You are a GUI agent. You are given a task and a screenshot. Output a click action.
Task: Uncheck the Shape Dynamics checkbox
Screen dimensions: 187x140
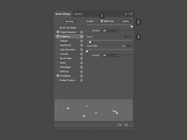58,32
